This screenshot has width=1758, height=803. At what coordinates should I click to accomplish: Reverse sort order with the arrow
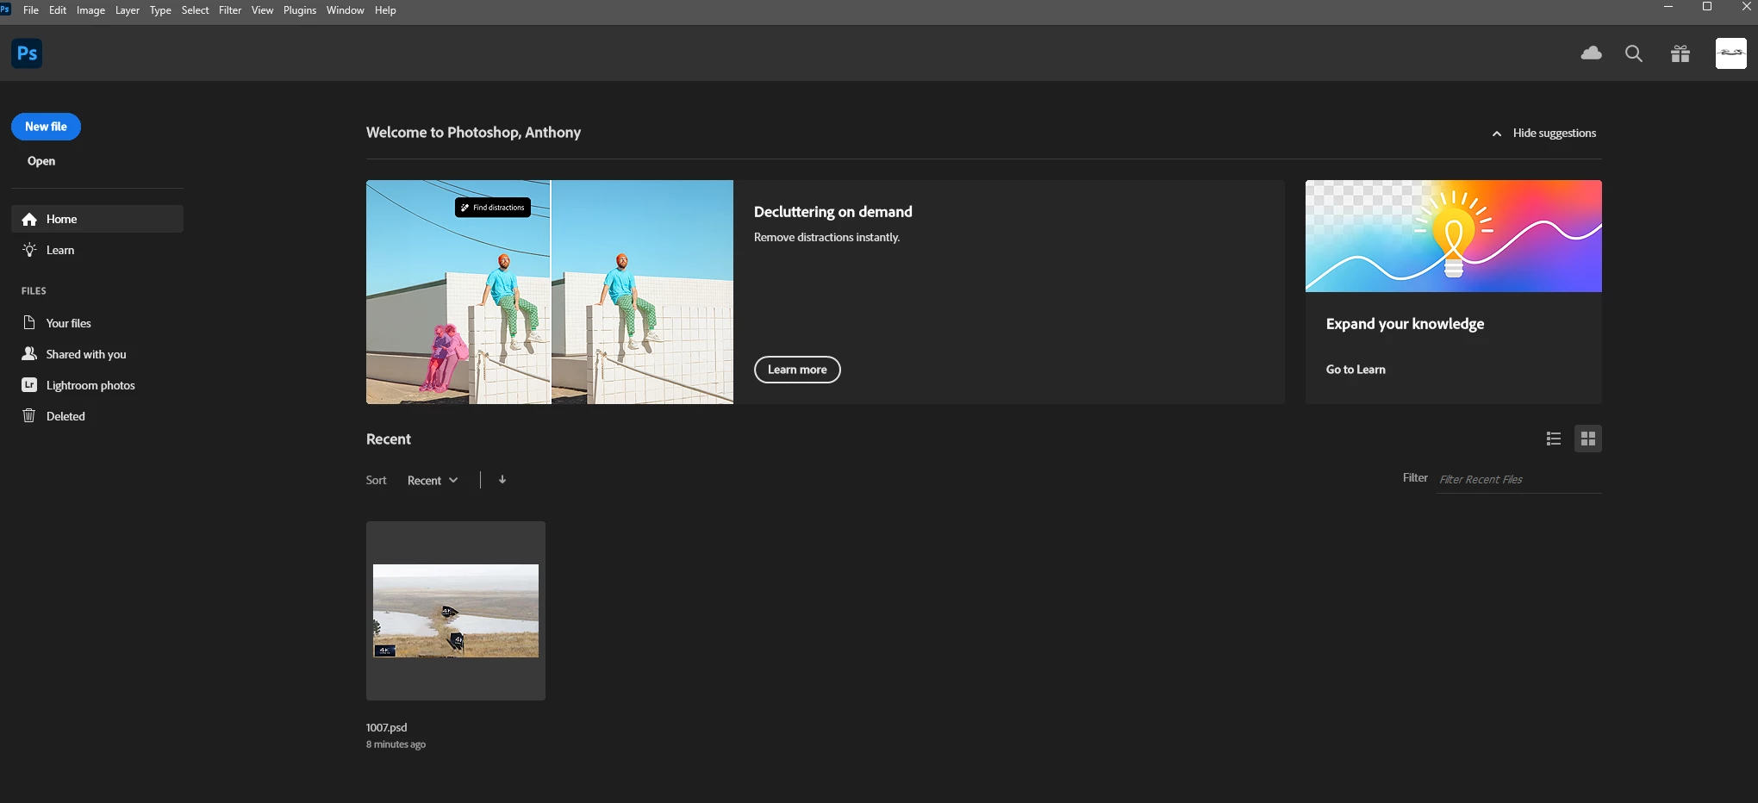502,480
